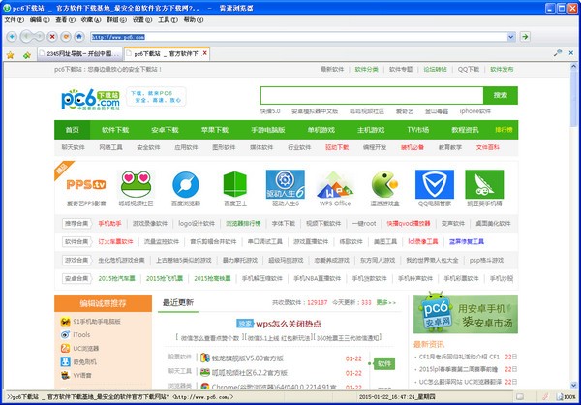Expand the address bar dropdown arrow
Screen dimensions: 581x405
point(511,37)
